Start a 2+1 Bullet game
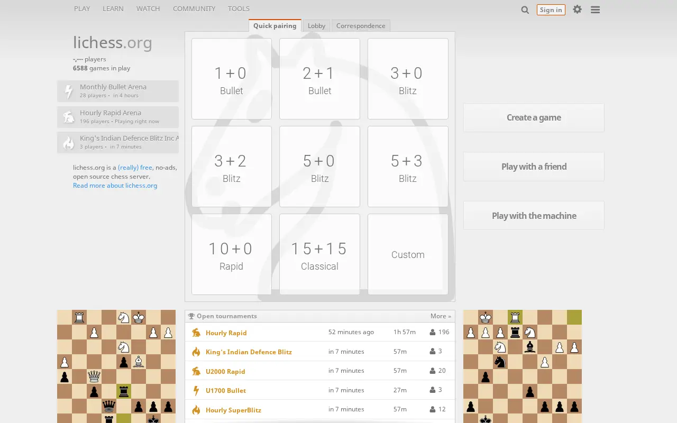The image size is (677, 423). click(319, 79)
